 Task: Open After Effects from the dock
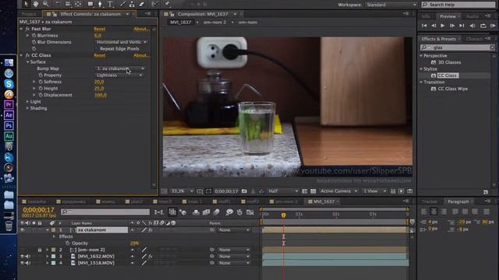coord(9,115)
